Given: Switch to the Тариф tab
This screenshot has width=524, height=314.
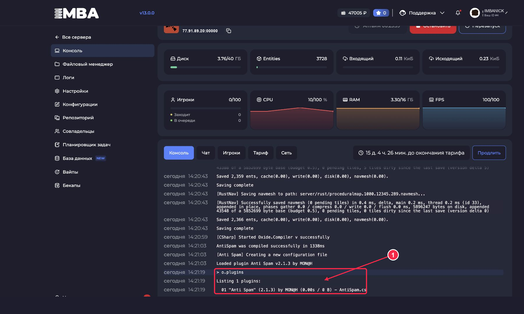Looking at the screenshot, I should (x=261, y=153).
